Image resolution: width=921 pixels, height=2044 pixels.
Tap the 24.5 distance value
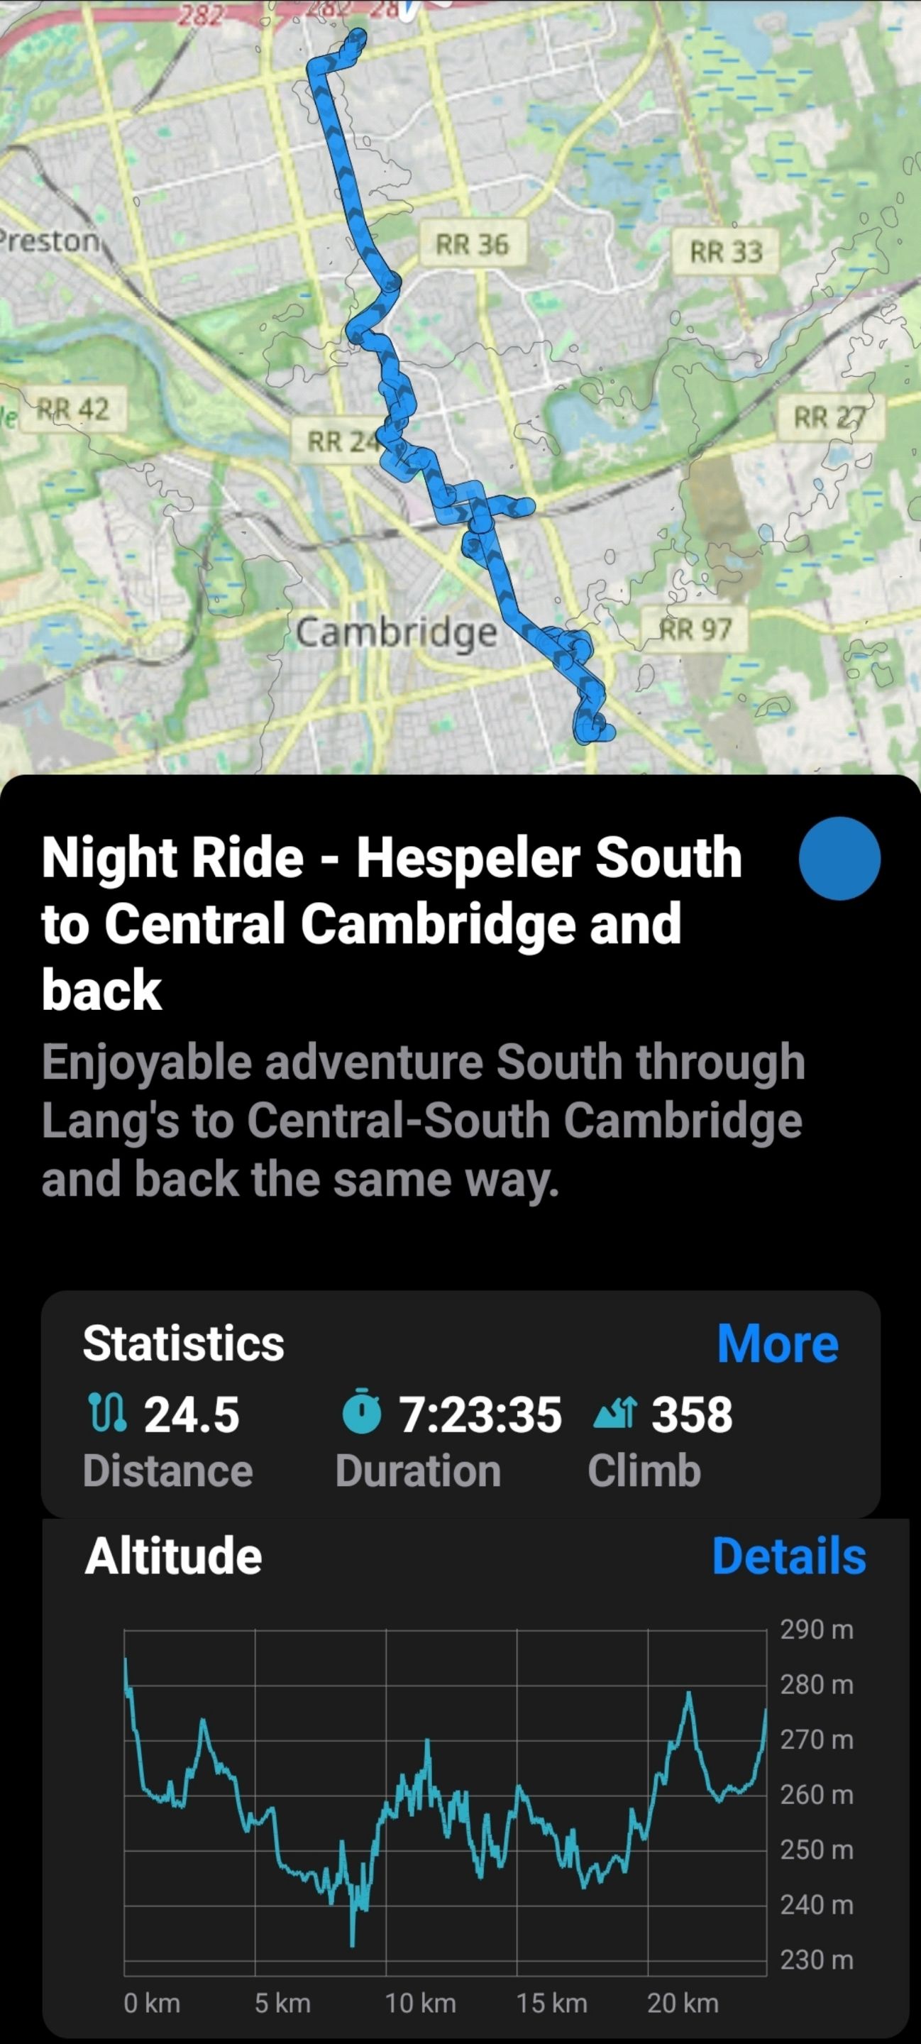(191, 1414)
